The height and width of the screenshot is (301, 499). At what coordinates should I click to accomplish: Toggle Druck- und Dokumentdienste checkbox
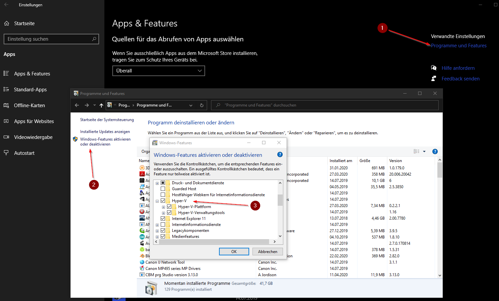click(x=163, y=183)
